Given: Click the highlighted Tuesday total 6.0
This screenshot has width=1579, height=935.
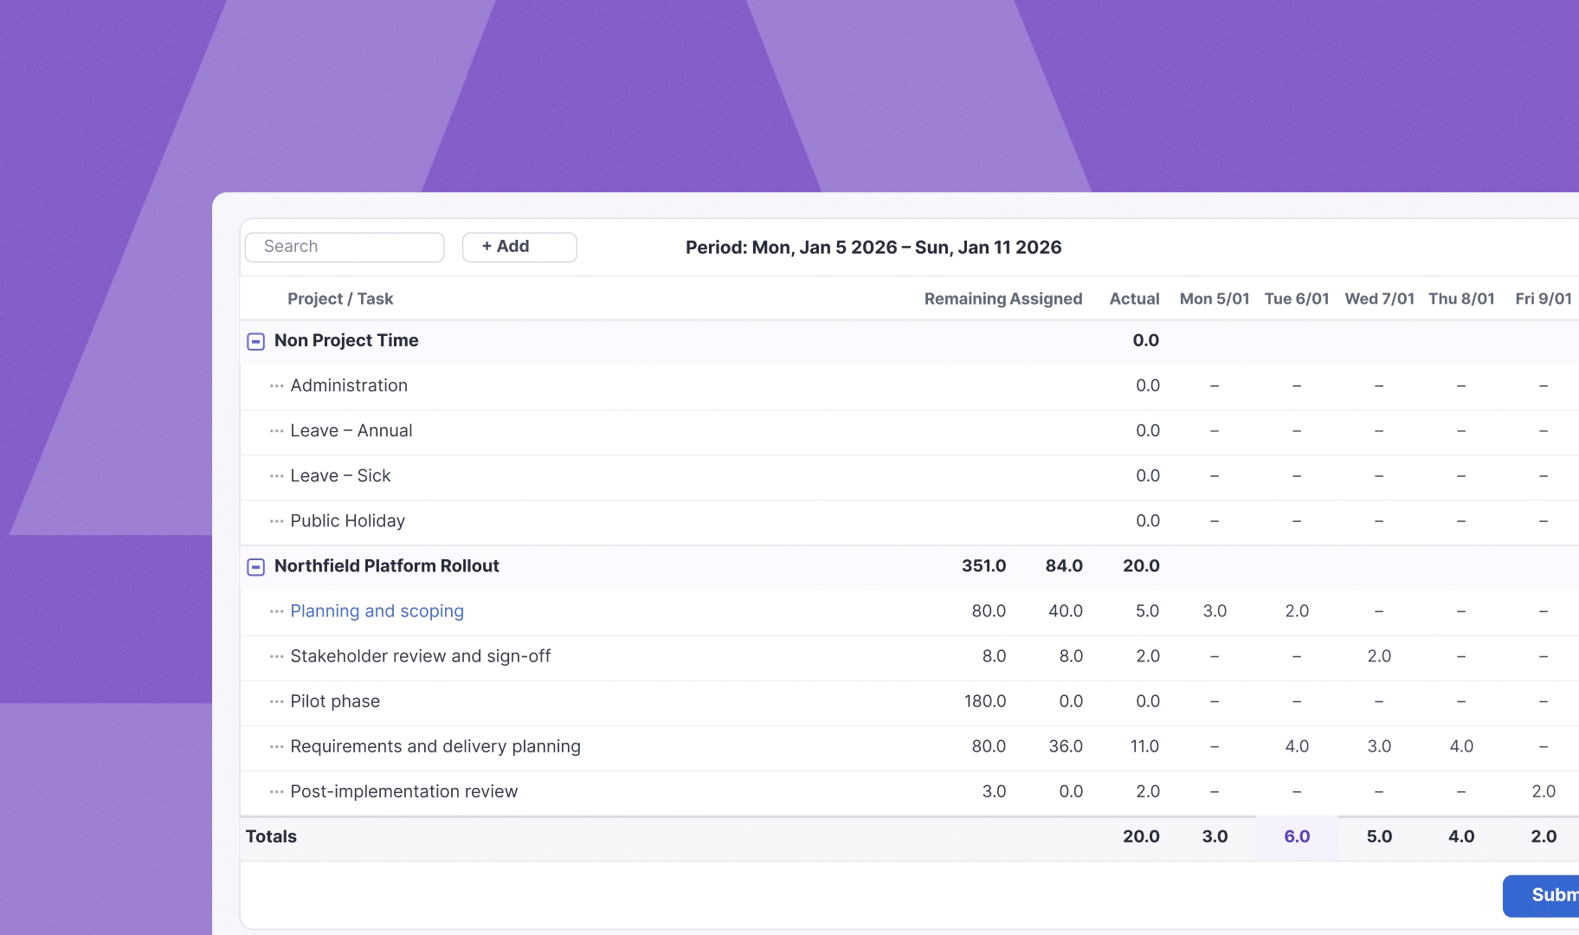Looking at the screenshot, I should pos(1297,837).
